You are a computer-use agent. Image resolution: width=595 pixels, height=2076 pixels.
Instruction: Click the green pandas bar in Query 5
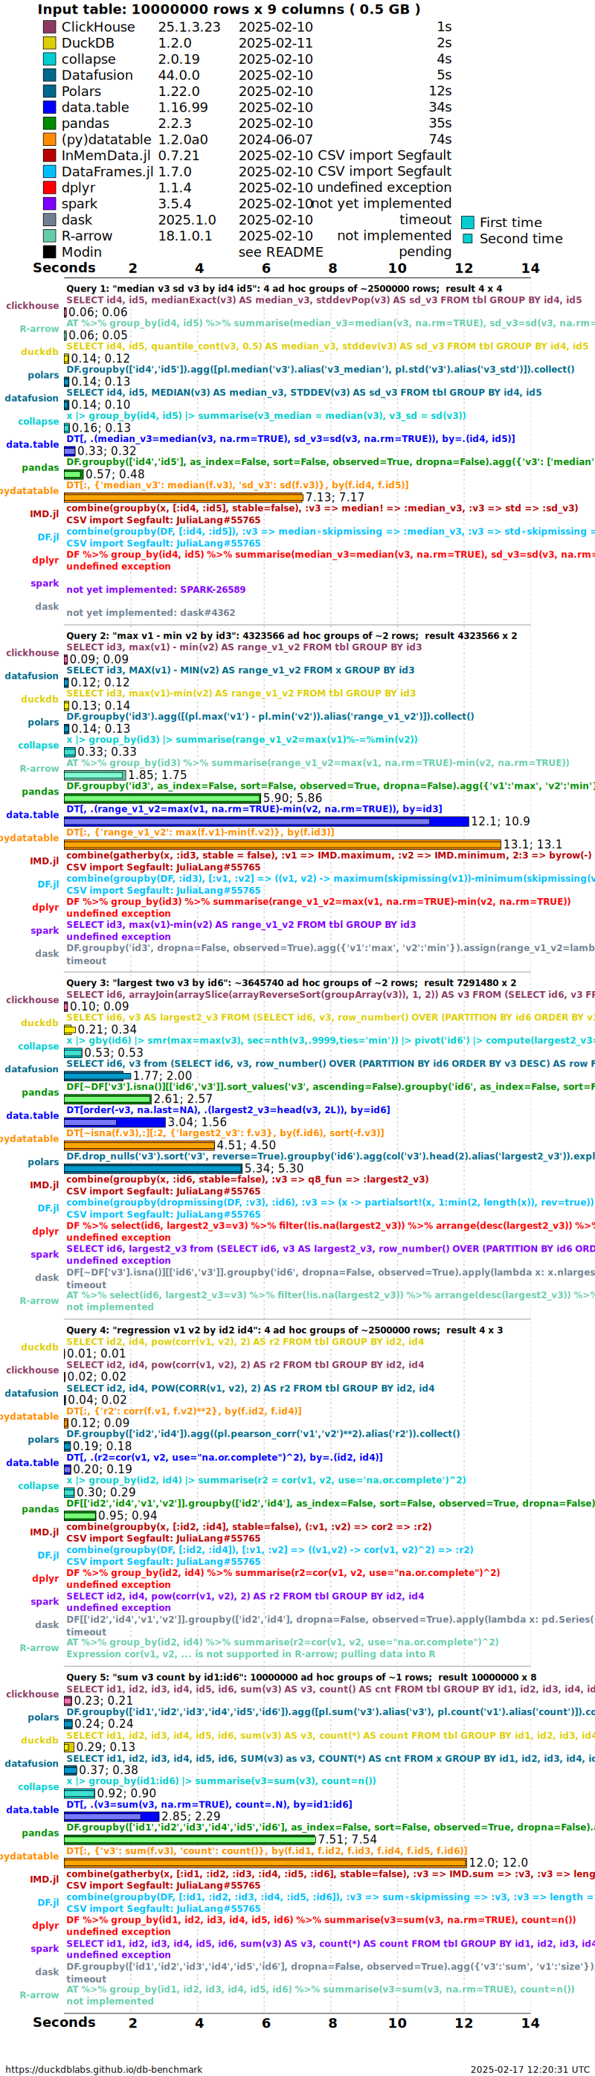coord(190,1841)
